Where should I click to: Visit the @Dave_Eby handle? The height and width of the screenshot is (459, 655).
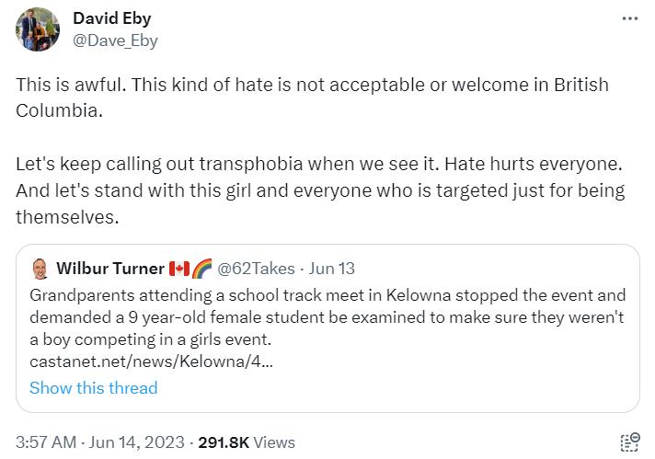[114, 40]
